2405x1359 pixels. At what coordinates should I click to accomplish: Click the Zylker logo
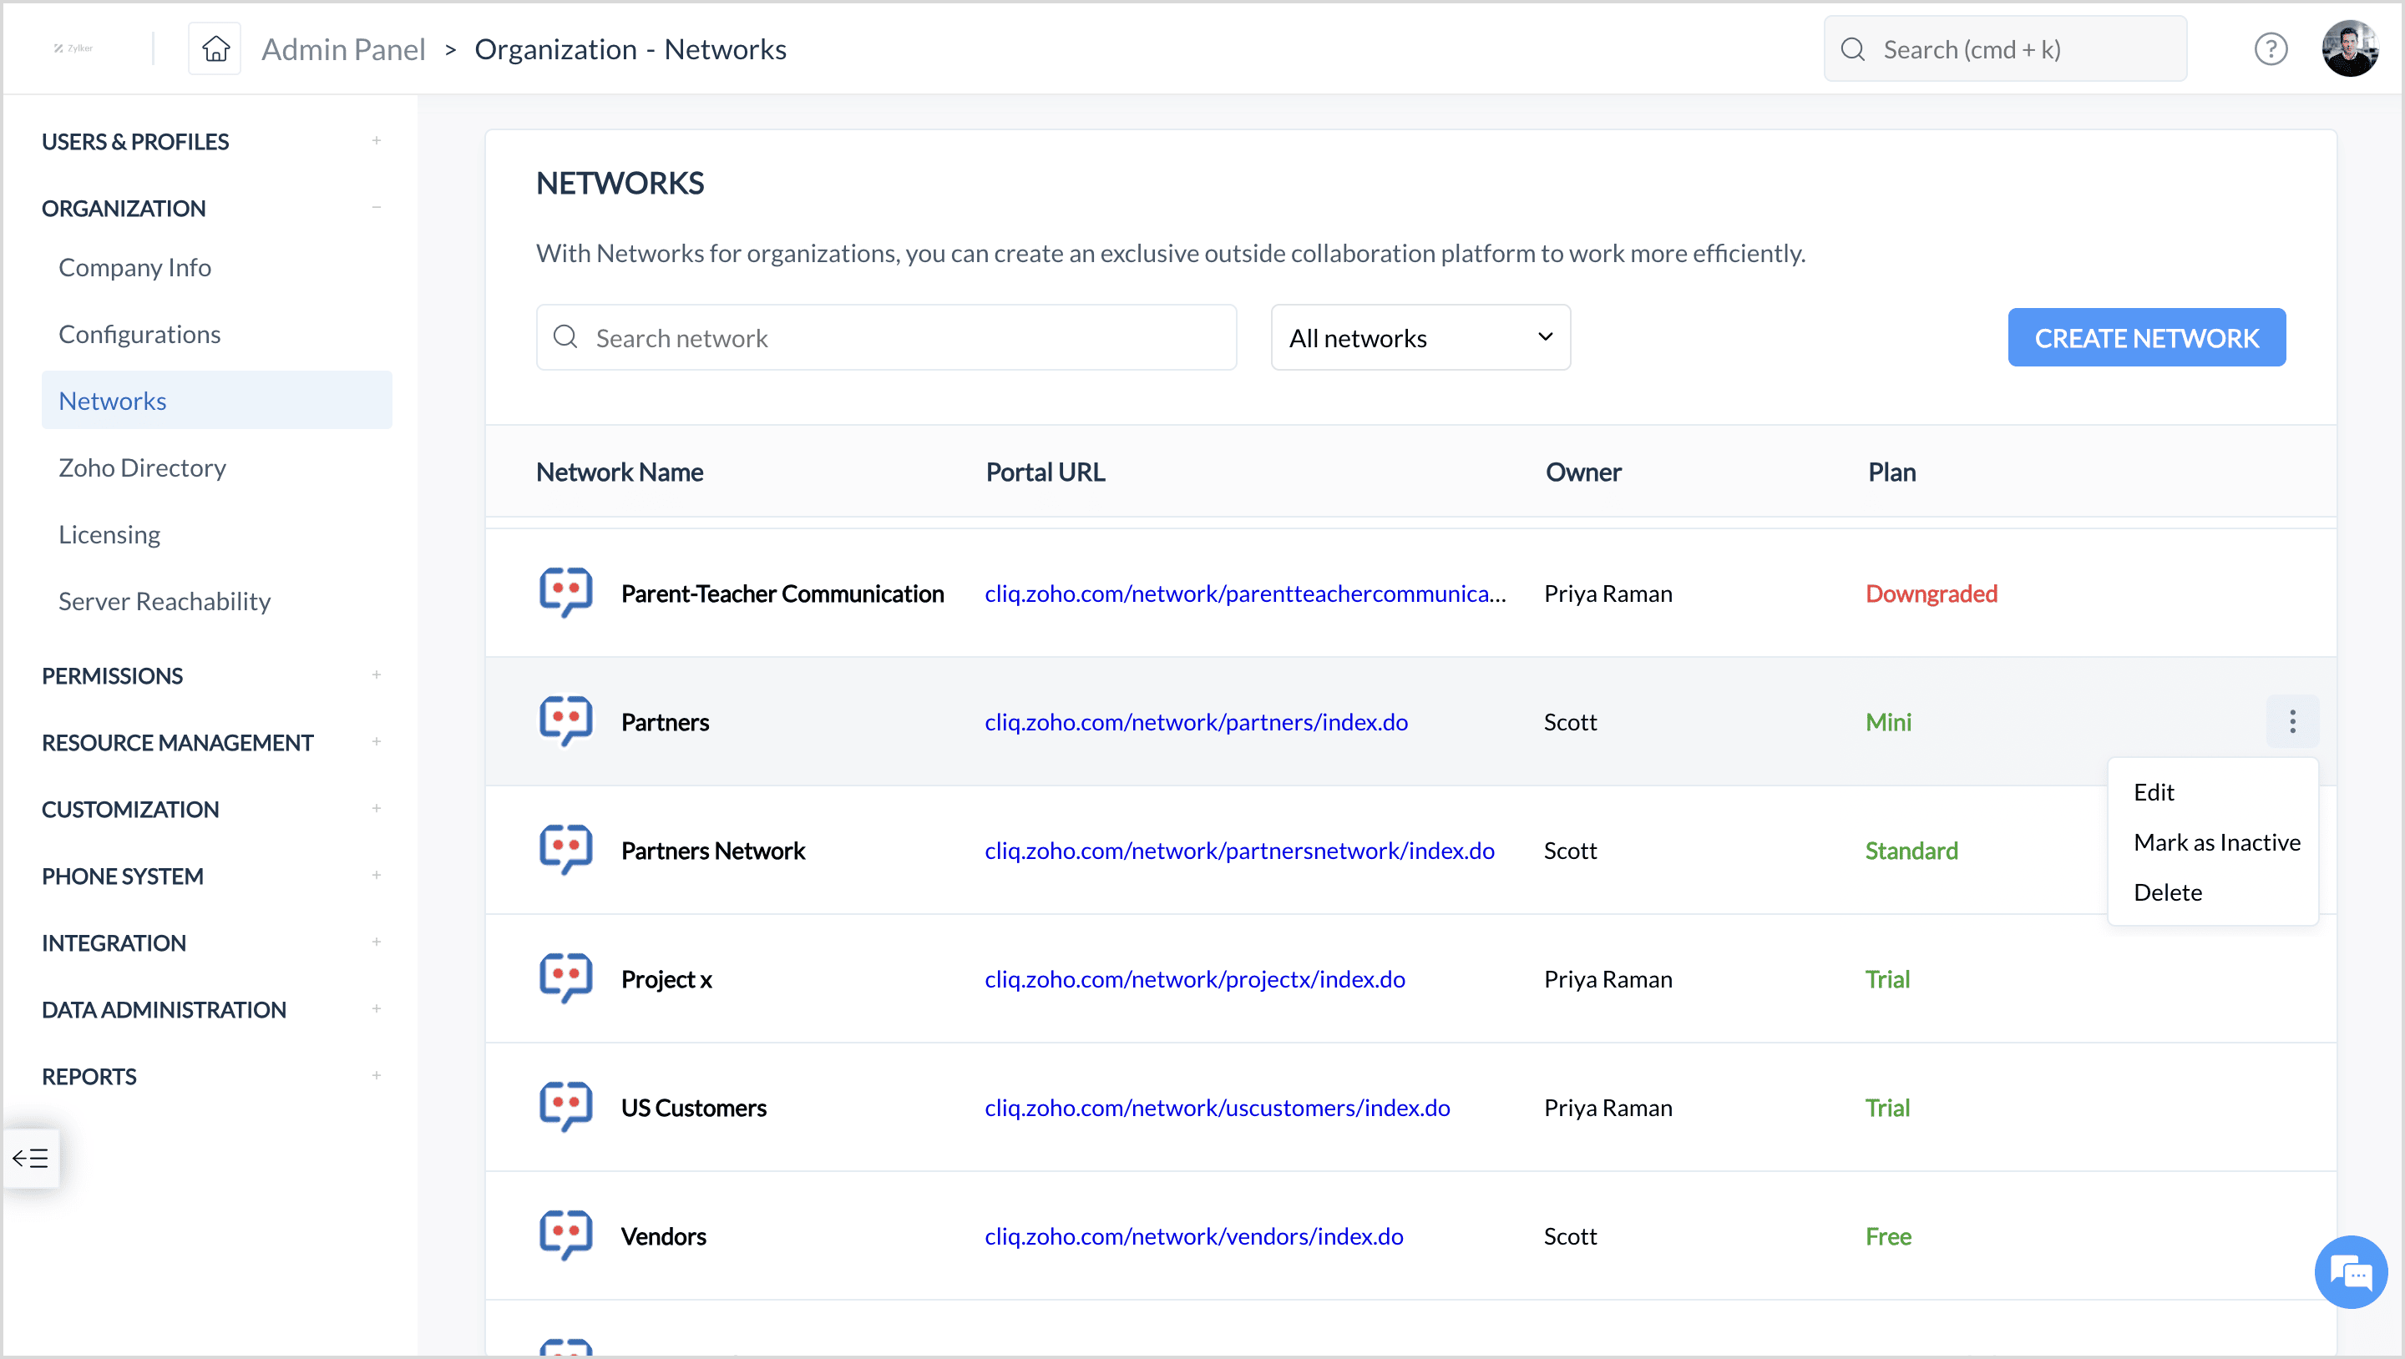(x=73, y=48)
